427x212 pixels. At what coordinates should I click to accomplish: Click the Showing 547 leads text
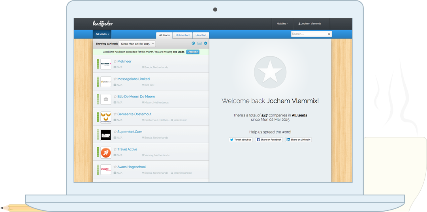(x=107, y=44)
